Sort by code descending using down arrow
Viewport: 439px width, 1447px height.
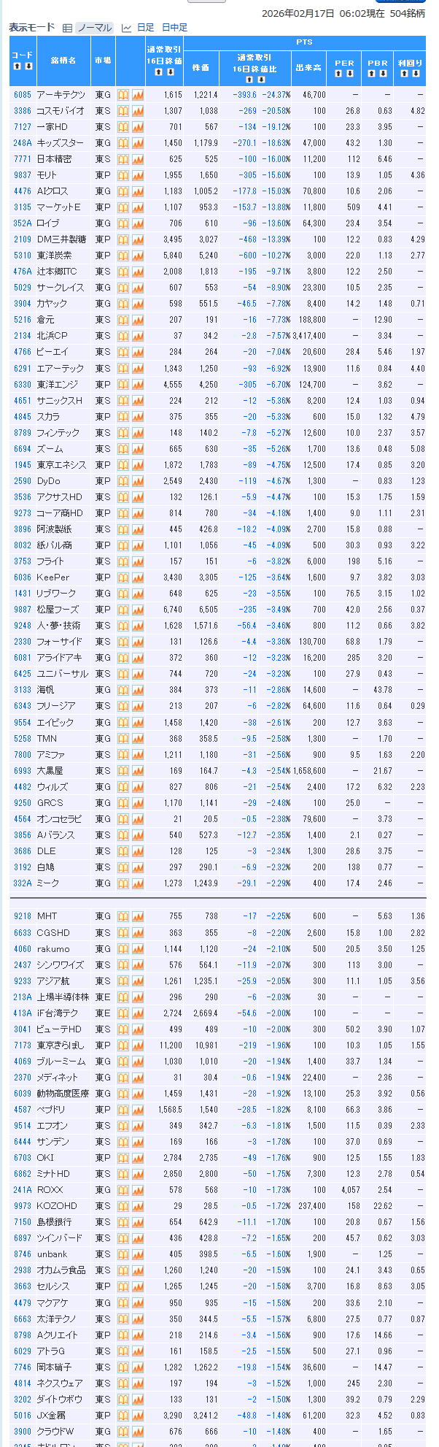tap(28, 66)
